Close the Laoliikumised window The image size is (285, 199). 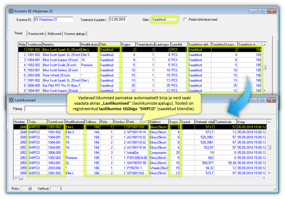point(271,100)
